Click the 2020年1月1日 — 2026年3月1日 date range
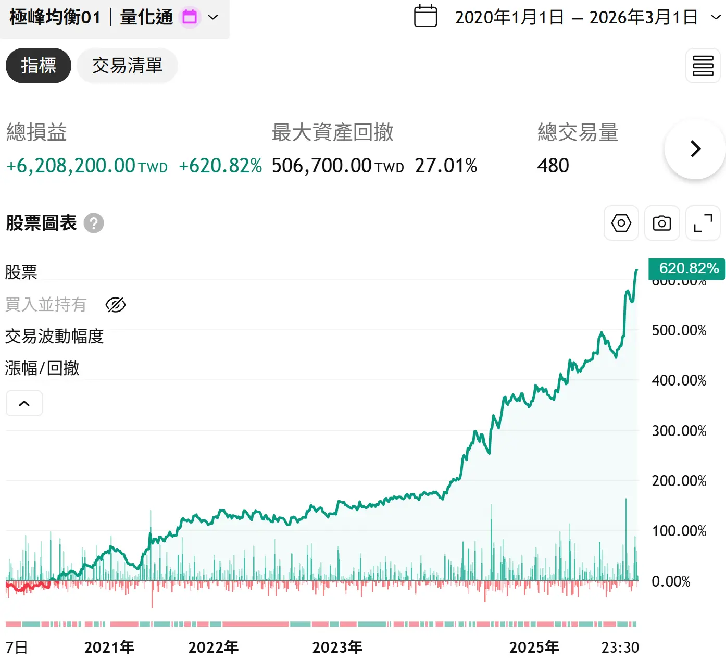This screenshot has width=726, height=659. tap(576, 17)
